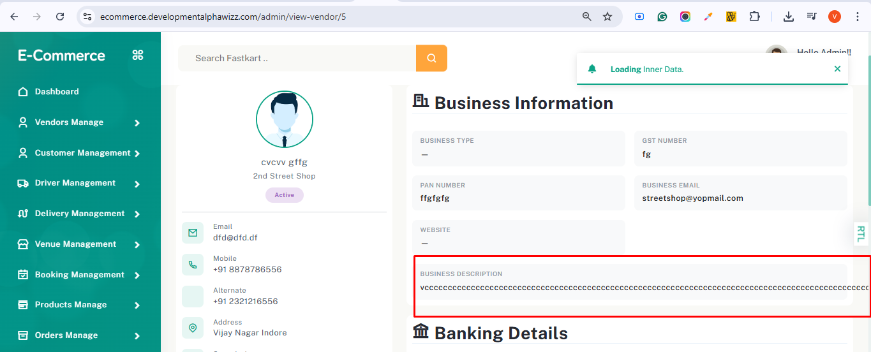Toggle the sidebar grid menu icon
Viewport: 871px width, 352px height.
(138, 55)
